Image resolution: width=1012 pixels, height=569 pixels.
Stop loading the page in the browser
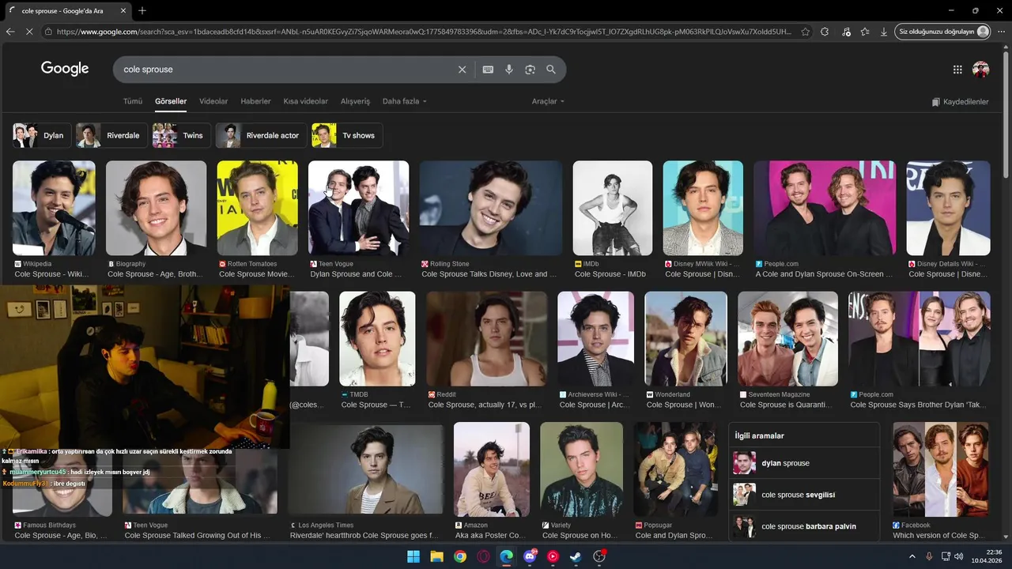pos(29,32)
